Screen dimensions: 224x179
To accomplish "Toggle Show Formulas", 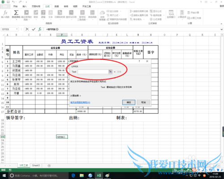I will tap(155, 11).
